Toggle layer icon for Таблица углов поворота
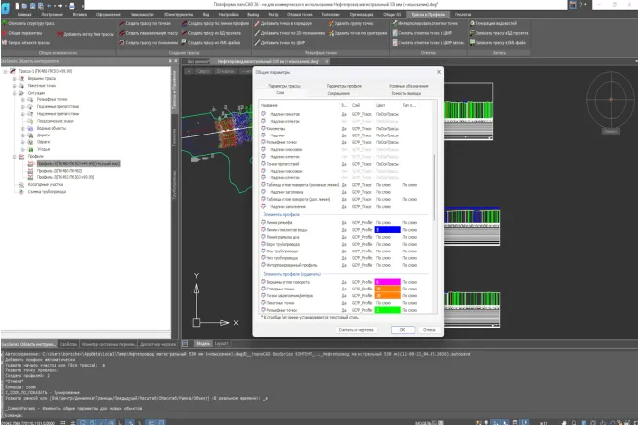The width and height of the screenshot is (639, 425). (263, 185)
